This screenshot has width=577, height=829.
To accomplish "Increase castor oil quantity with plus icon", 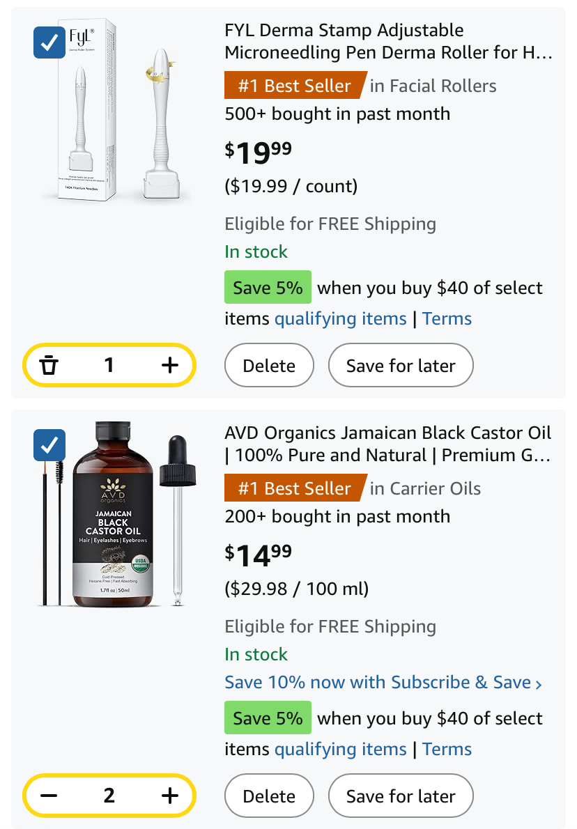I will [170, 795].
